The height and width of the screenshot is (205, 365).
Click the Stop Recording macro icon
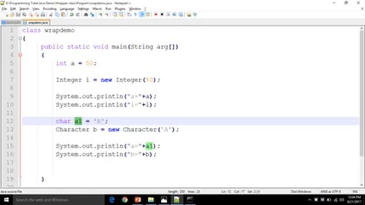pyautogui.click(x=162, y=15)
